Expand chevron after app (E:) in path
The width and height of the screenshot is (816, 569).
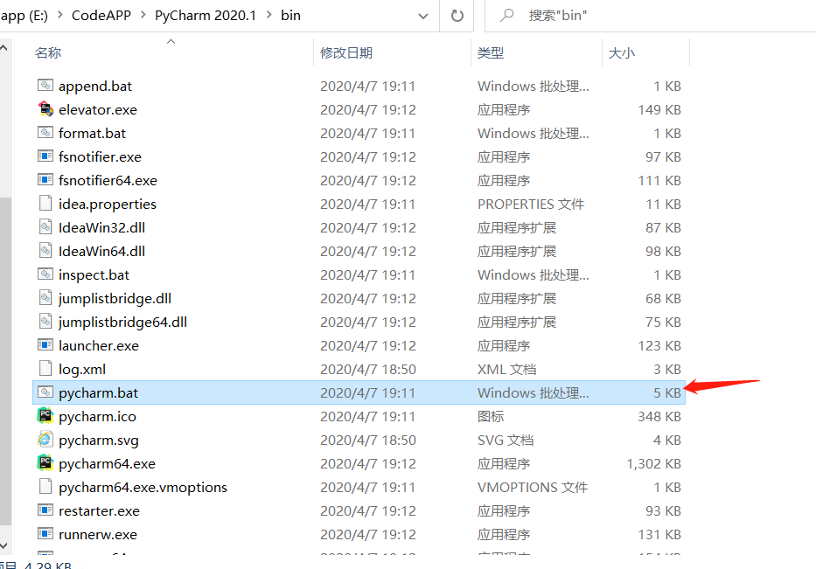(60, 15)
